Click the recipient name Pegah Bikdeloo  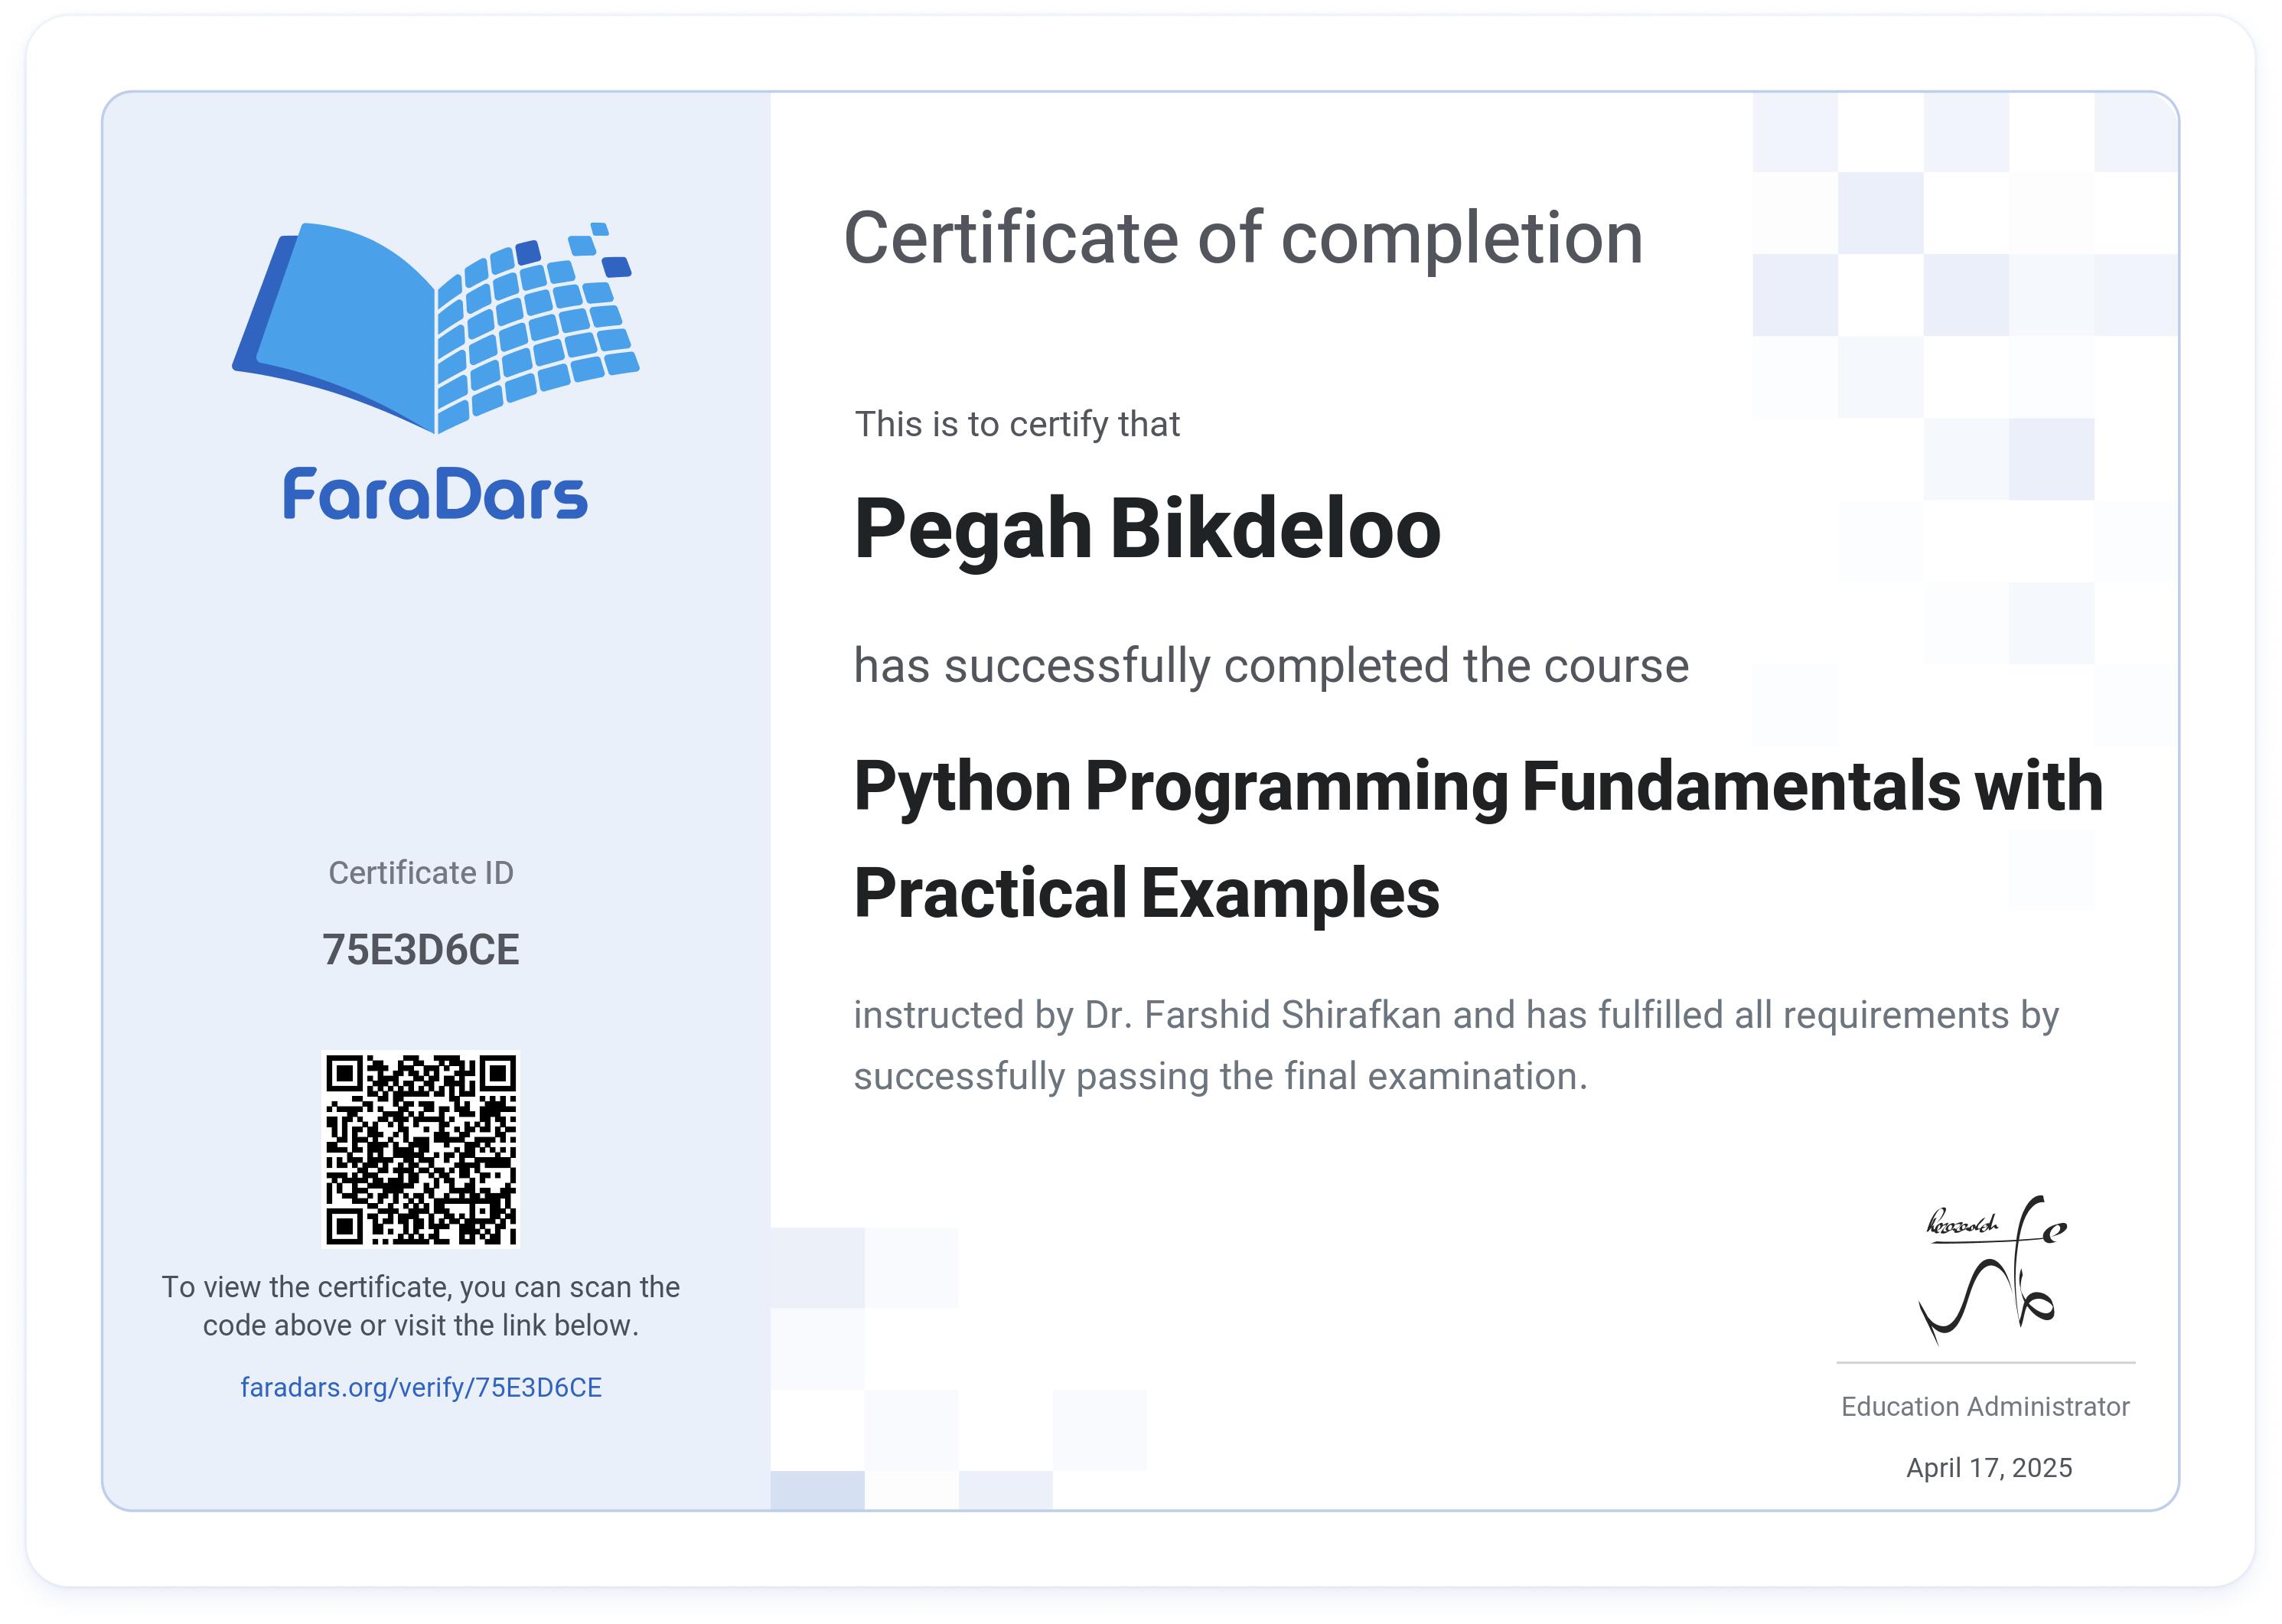pyautogui.click(x=1147, y=530)
